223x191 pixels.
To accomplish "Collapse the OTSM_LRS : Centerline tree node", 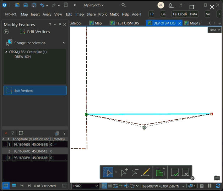I will click(6, 52).
